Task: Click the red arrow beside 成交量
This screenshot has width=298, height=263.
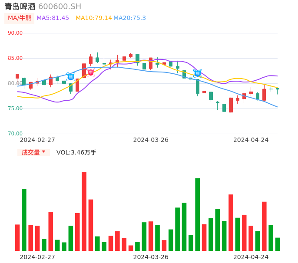Action: [x=43, y=152]
